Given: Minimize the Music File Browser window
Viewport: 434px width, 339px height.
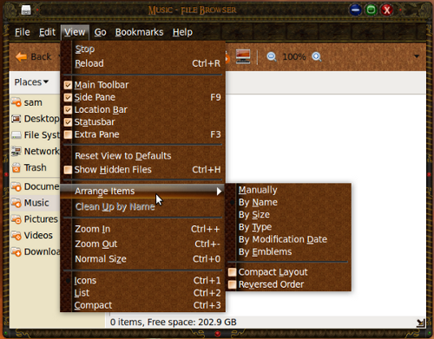Looking at the screenshot, I should 355,10.
